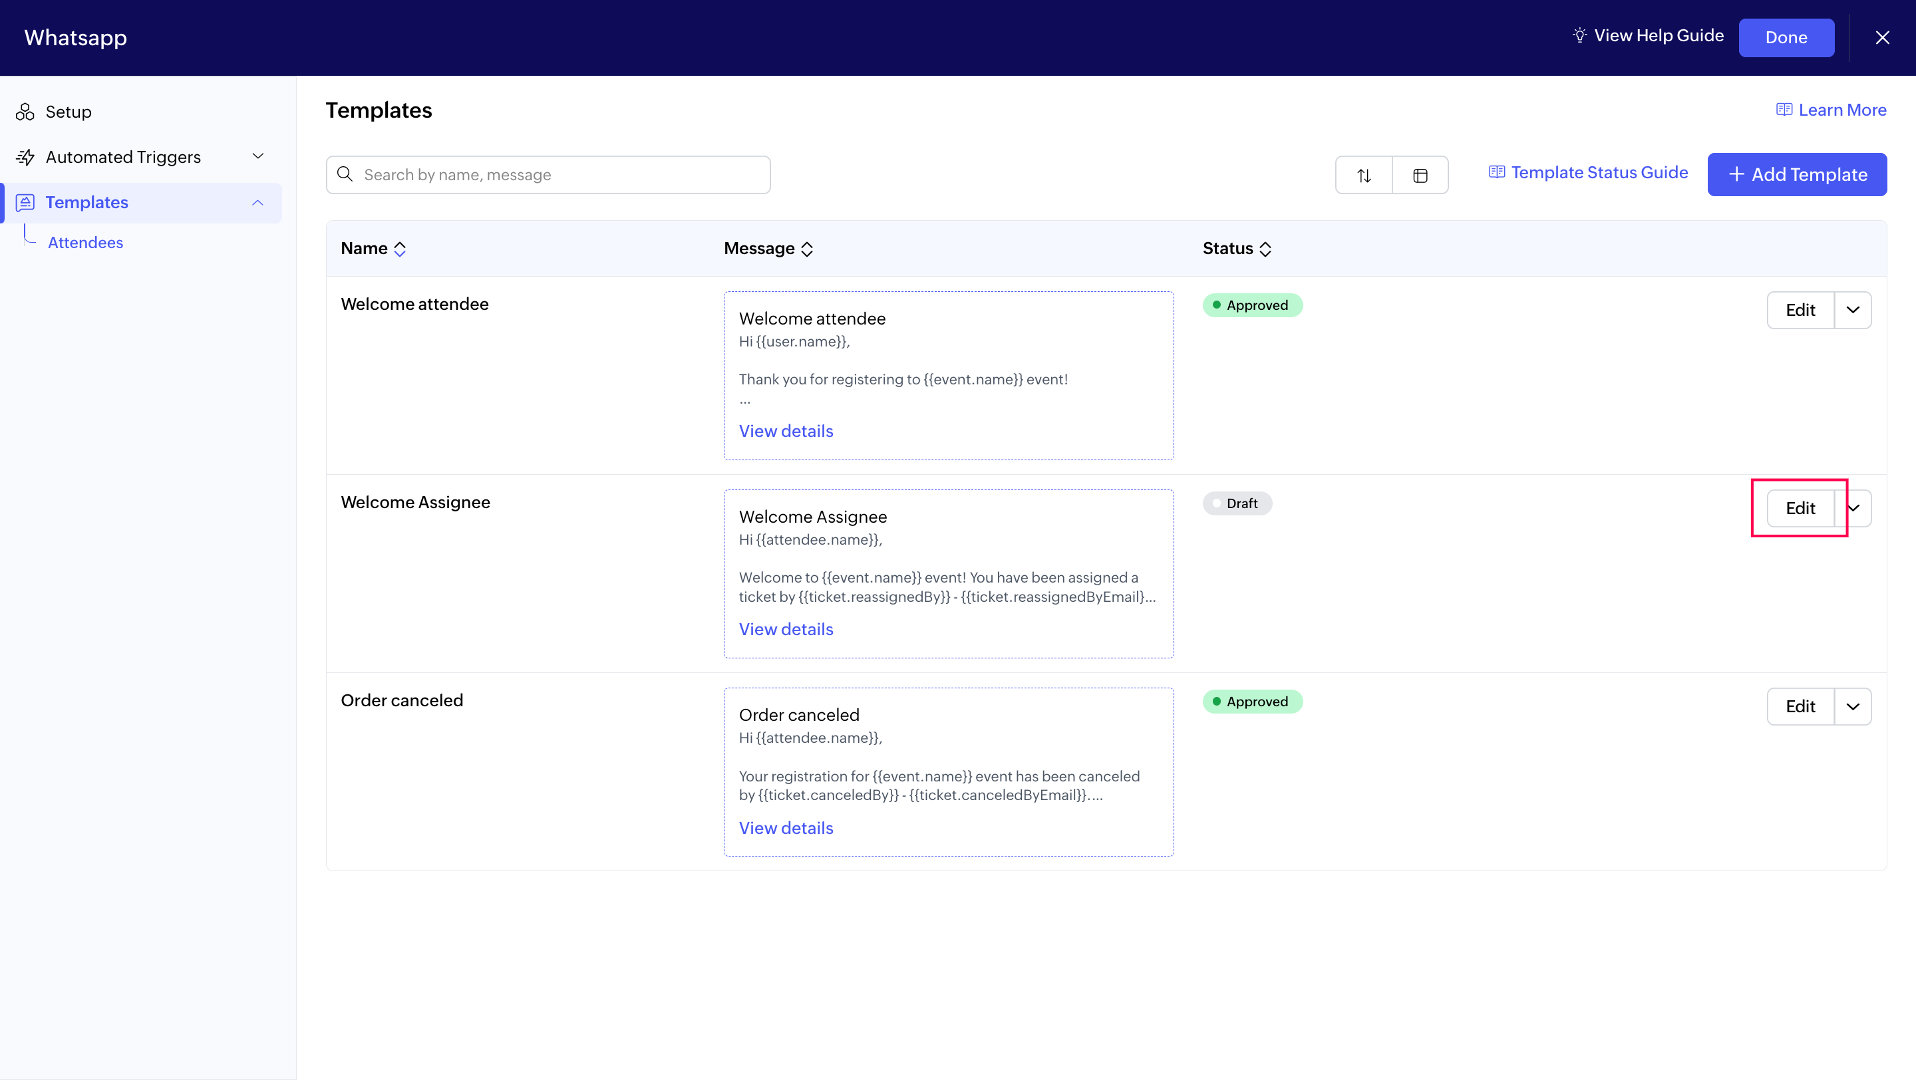
Task: Open the Setup menu item
Action: [x=69, y=112]
